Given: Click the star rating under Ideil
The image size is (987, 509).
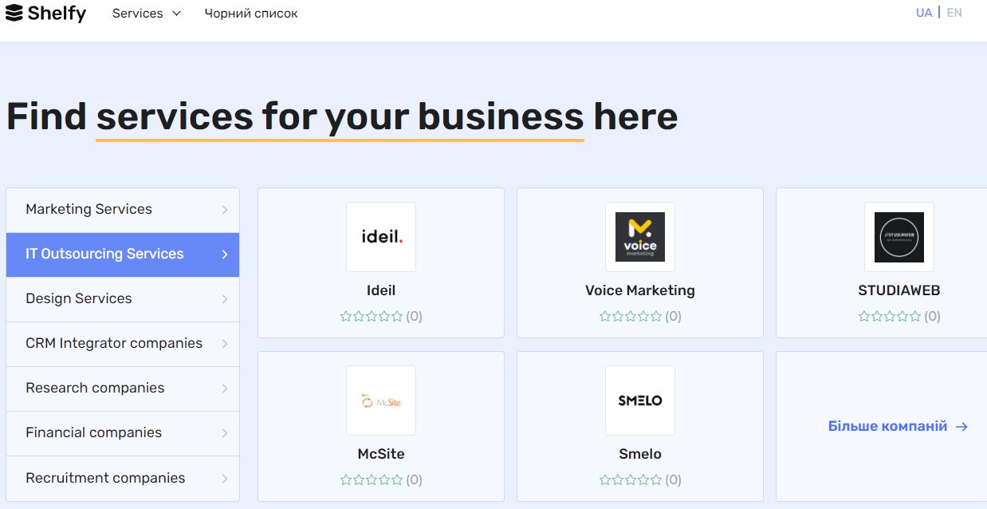Looking at the screenshot, I should [372, 317].
